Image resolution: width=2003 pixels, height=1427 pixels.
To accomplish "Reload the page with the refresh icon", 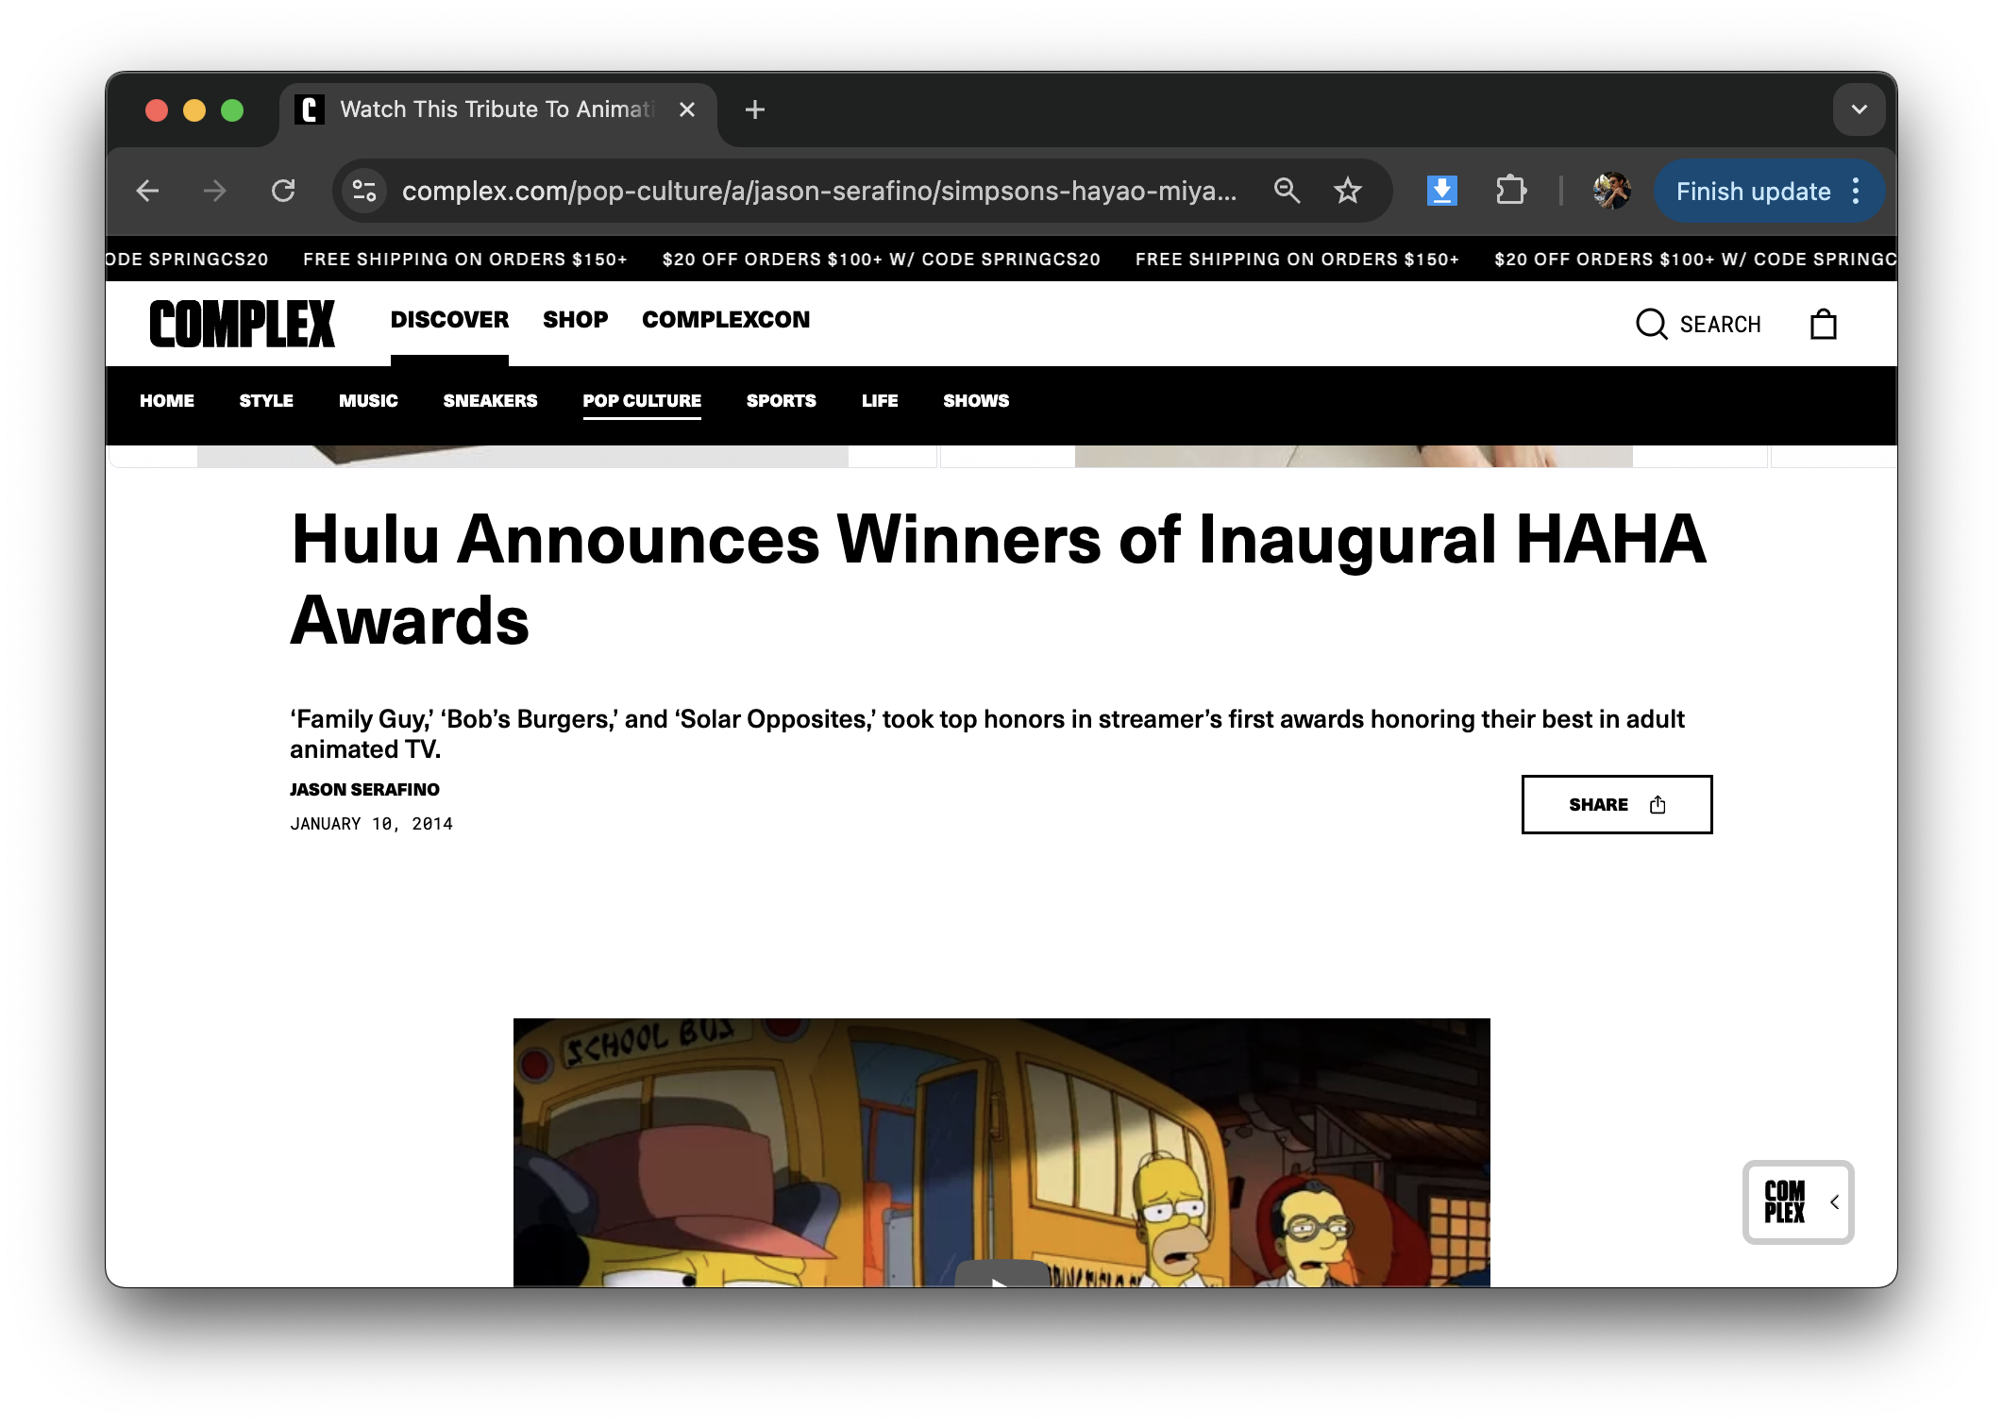I will coord(283,191).
